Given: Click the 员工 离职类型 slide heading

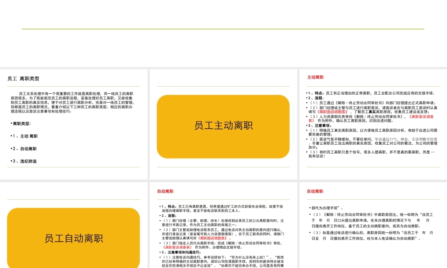Looking at the screenshot, I should [22, 78].
